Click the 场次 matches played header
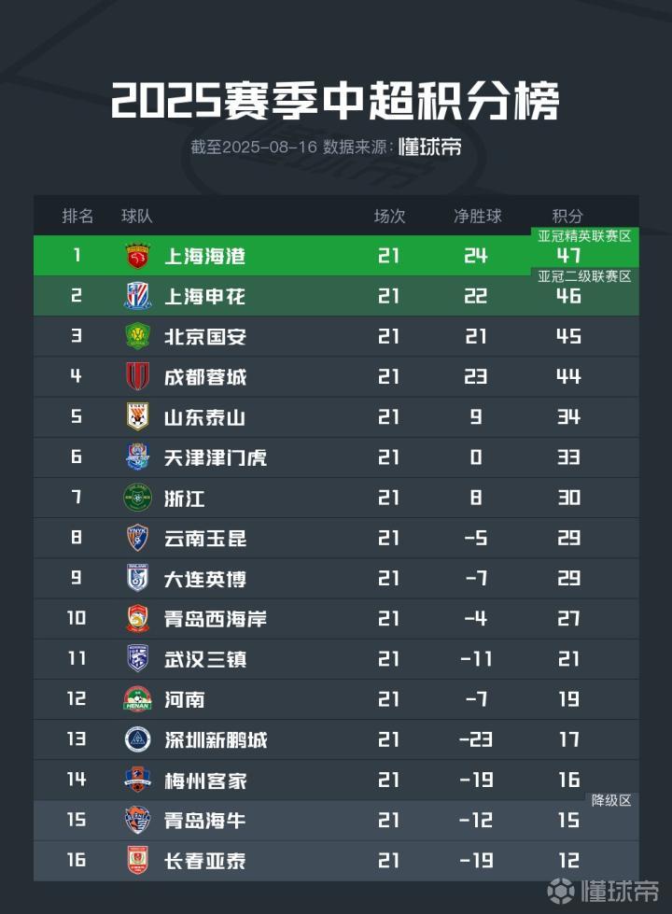 tap(389, 217)
